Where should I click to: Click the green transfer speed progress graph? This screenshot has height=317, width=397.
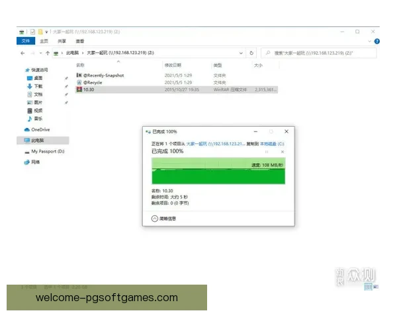(x=218, y=171)
